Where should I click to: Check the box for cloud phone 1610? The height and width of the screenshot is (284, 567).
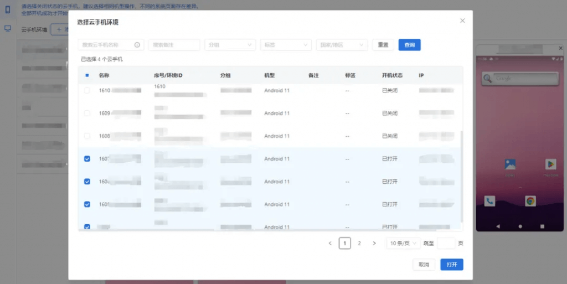[x=87, y=90]
